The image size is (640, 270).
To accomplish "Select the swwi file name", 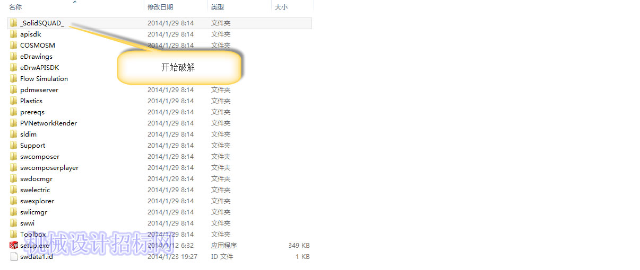I will point(28,223).
